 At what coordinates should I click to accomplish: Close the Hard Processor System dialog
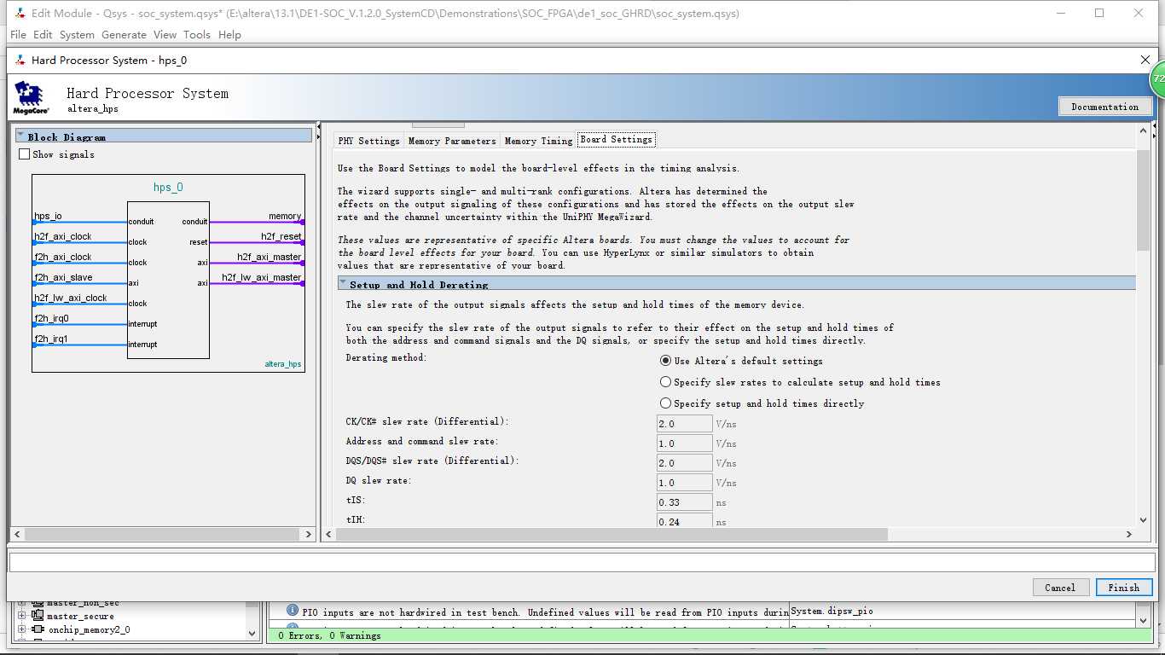pyautogui.click(x=1145, y=60)
